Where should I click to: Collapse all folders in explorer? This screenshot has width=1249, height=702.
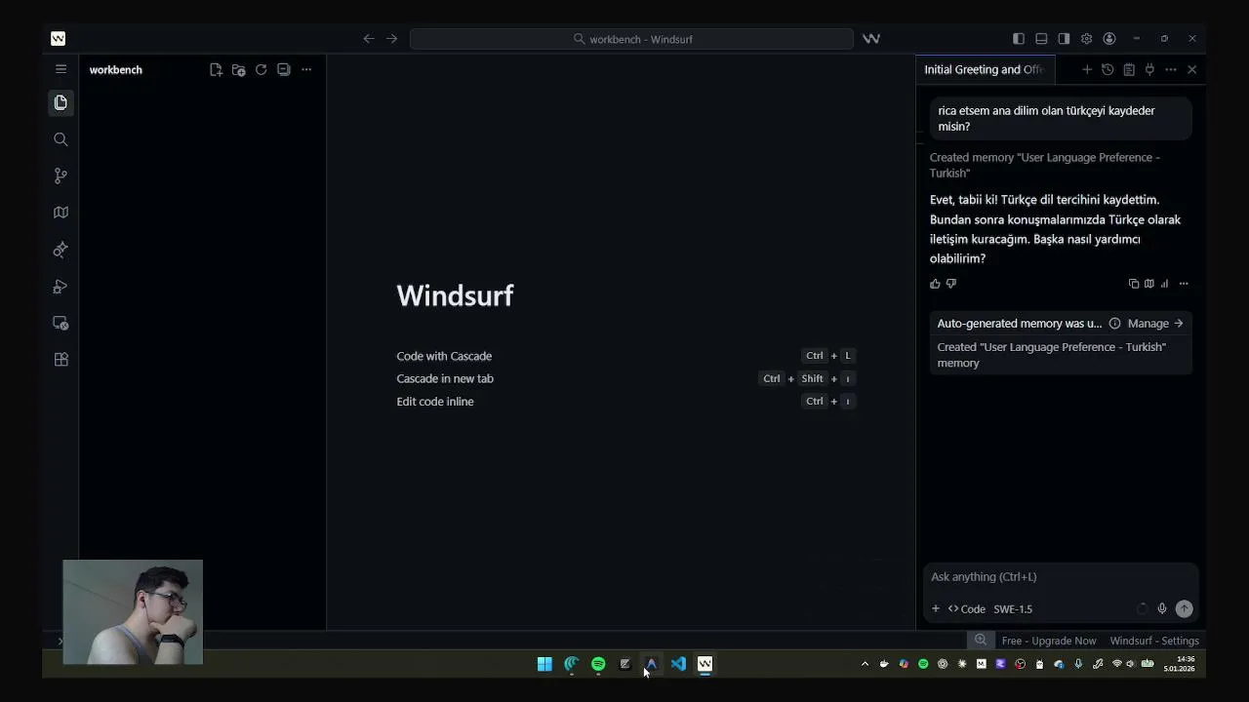point(283,70)
